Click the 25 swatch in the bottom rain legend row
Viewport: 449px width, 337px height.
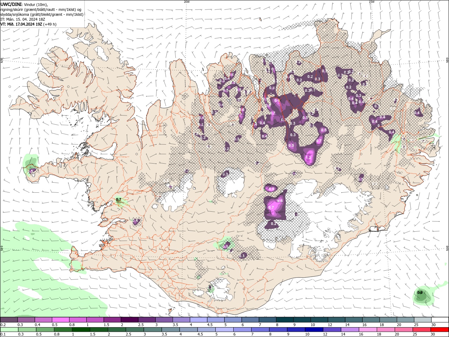click(421, 330)
